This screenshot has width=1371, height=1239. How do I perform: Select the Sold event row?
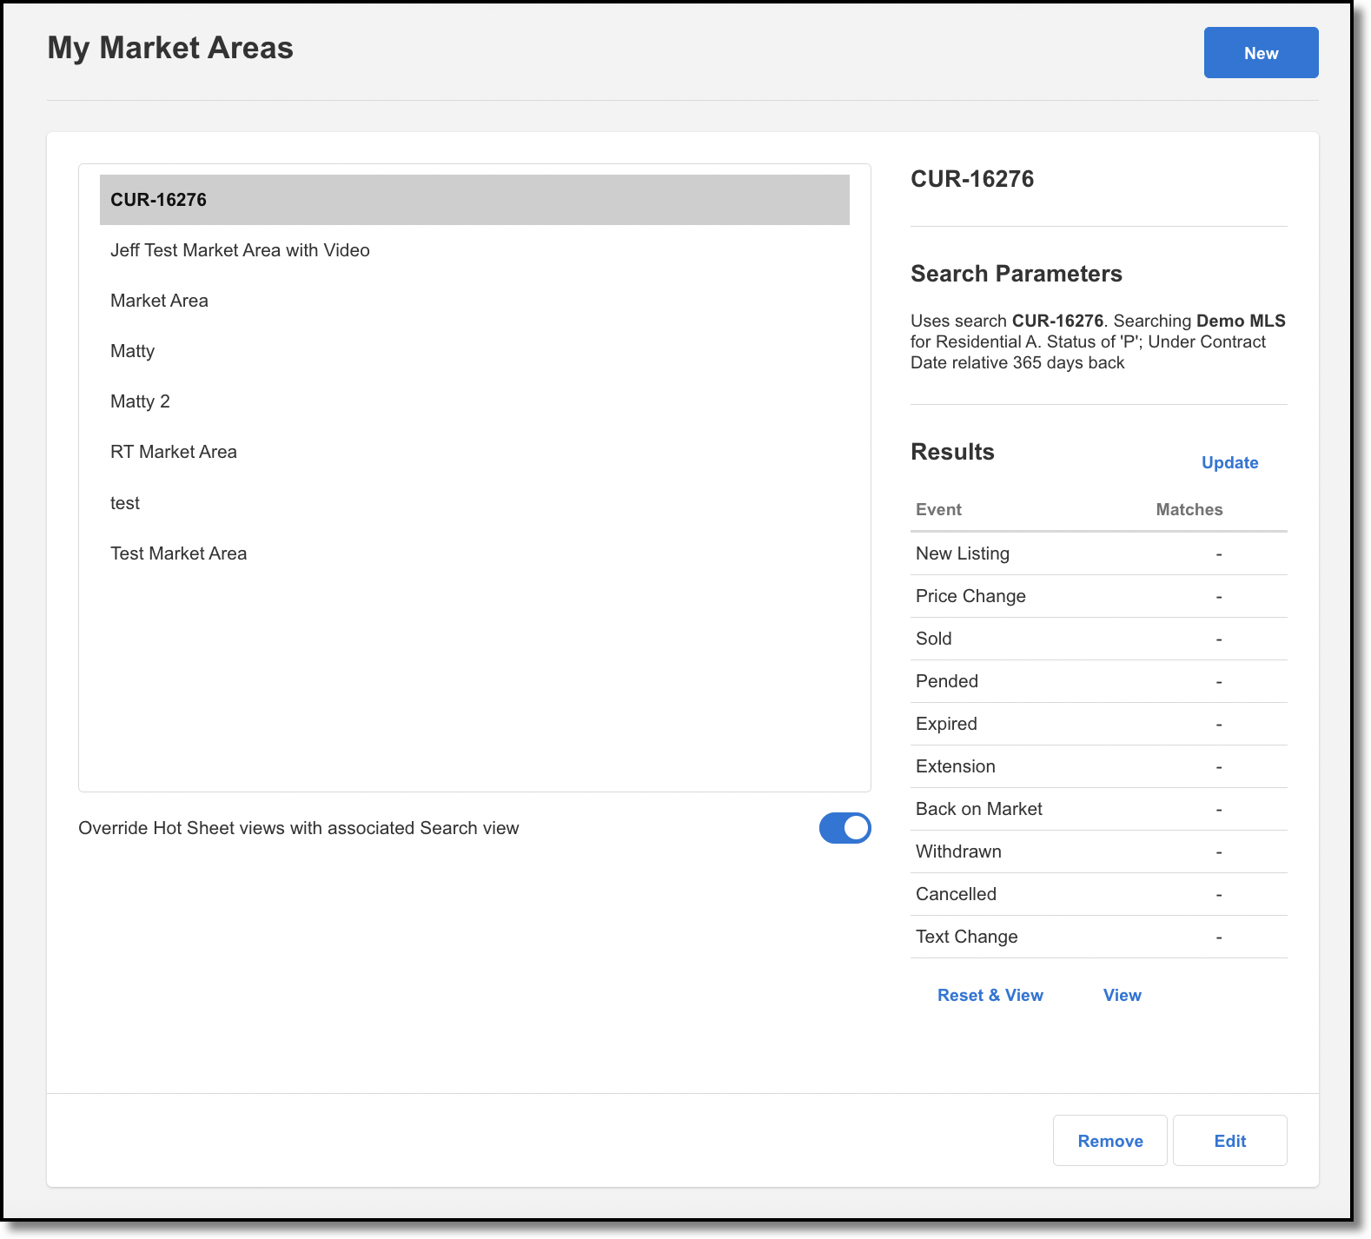tap(1099, 639)
